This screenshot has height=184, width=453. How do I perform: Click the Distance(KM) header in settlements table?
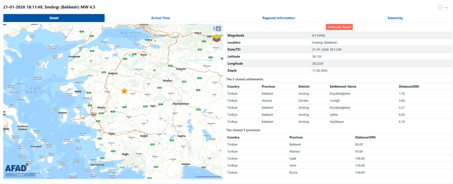tap(409, 86)
